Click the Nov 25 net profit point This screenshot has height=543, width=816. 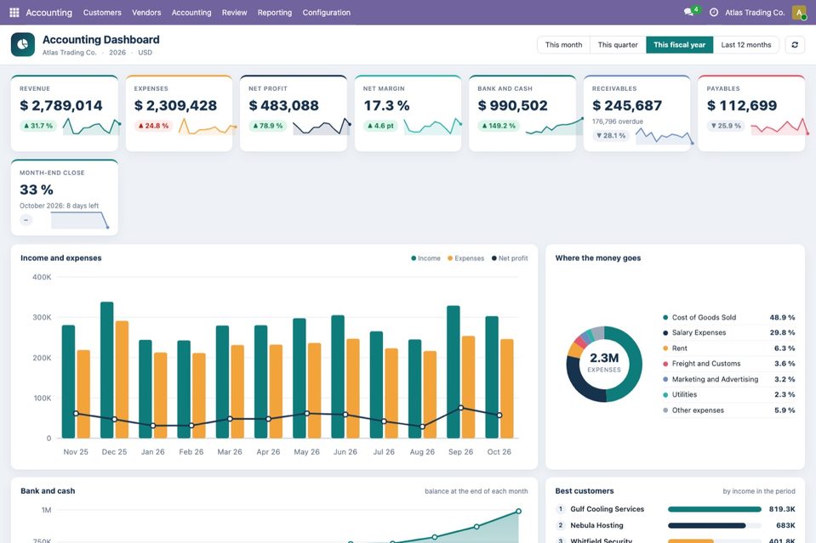(76, 414)
